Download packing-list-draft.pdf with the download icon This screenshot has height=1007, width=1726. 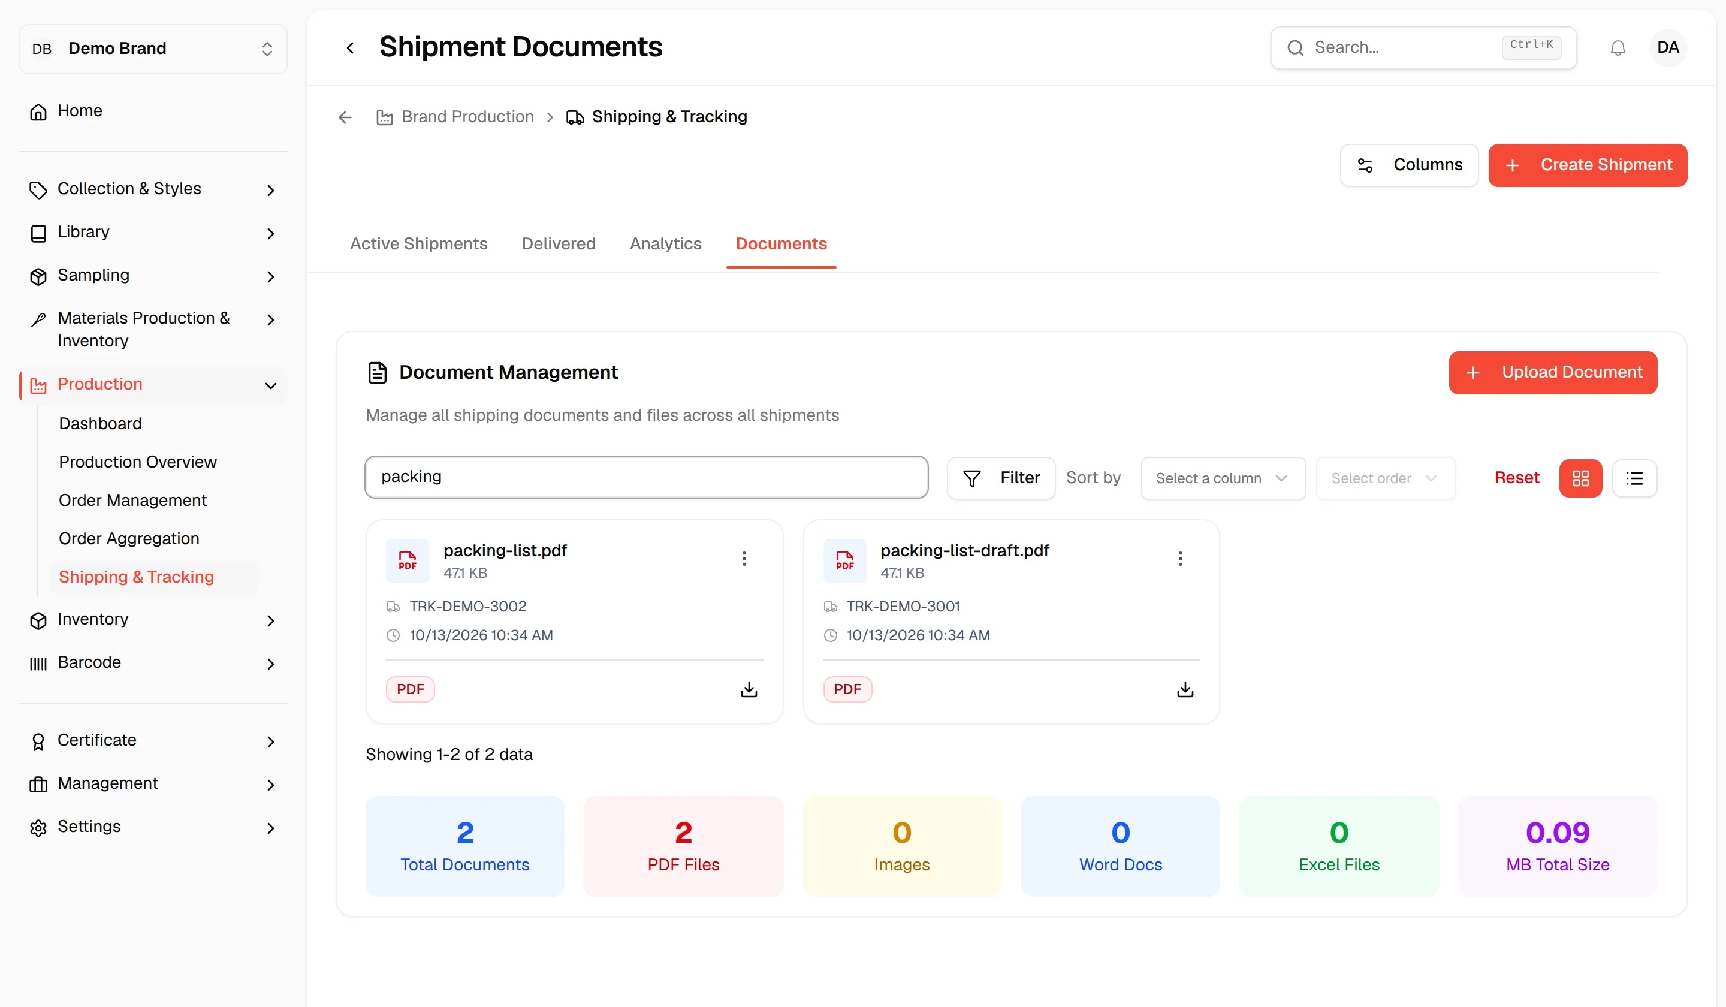point(1185,689)
